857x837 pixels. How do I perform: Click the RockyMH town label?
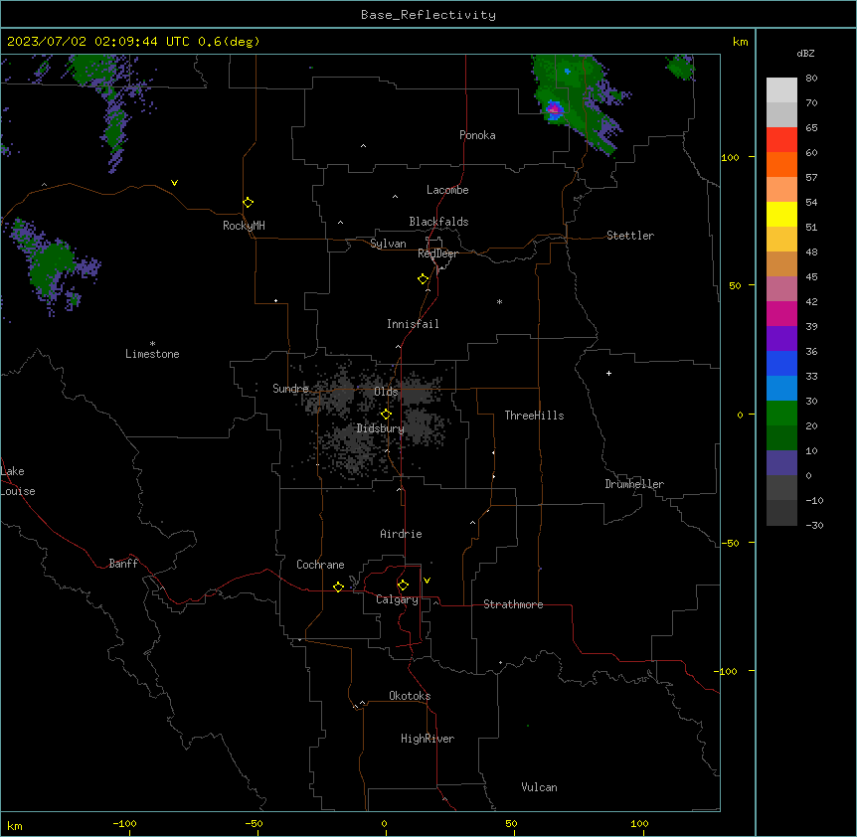pyautogui.click(x=244, y=226)
